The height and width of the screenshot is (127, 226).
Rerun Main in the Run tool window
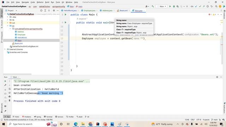[x=5, y=81]
